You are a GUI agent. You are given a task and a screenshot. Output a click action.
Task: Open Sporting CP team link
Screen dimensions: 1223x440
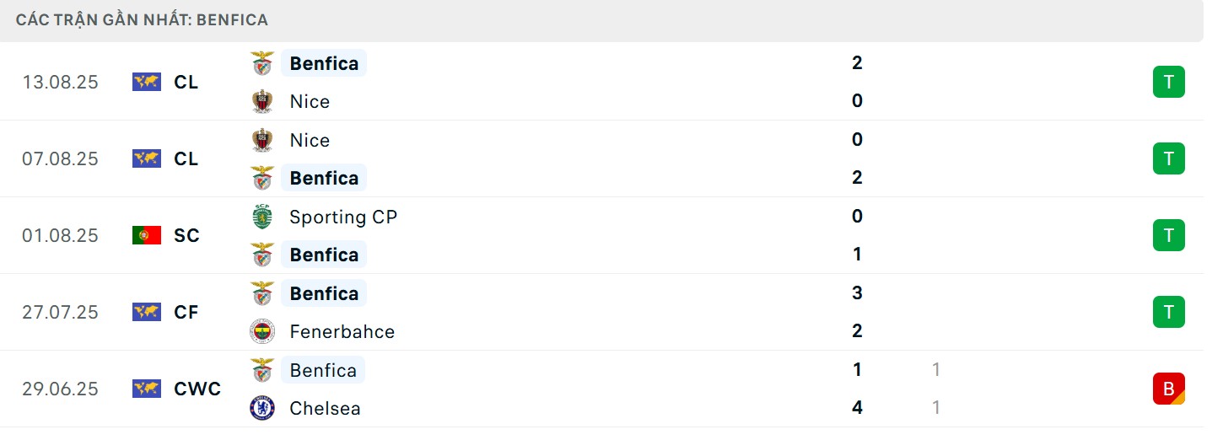pos(342,217)
